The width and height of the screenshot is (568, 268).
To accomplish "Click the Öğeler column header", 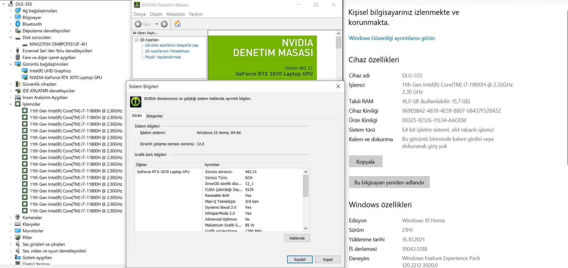I will tap(169, 165).
